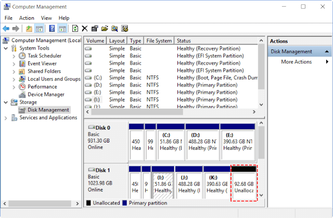Expand Services and Applications node
This screenshot has width=333, height=218.
coord(6,118)
